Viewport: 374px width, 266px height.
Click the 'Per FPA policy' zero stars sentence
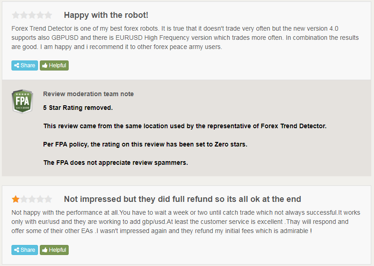point(145,144)
